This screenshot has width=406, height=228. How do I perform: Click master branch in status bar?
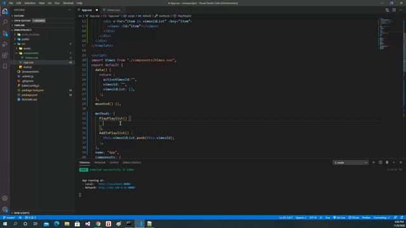(10, 218)
